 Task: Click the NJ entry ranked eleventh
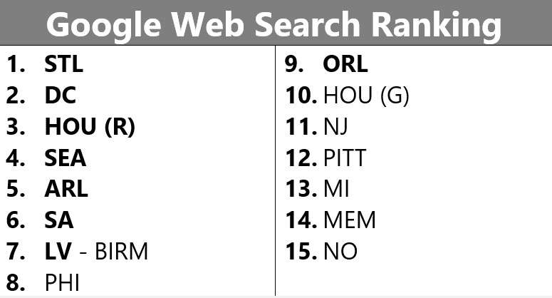tap(335, 127)
